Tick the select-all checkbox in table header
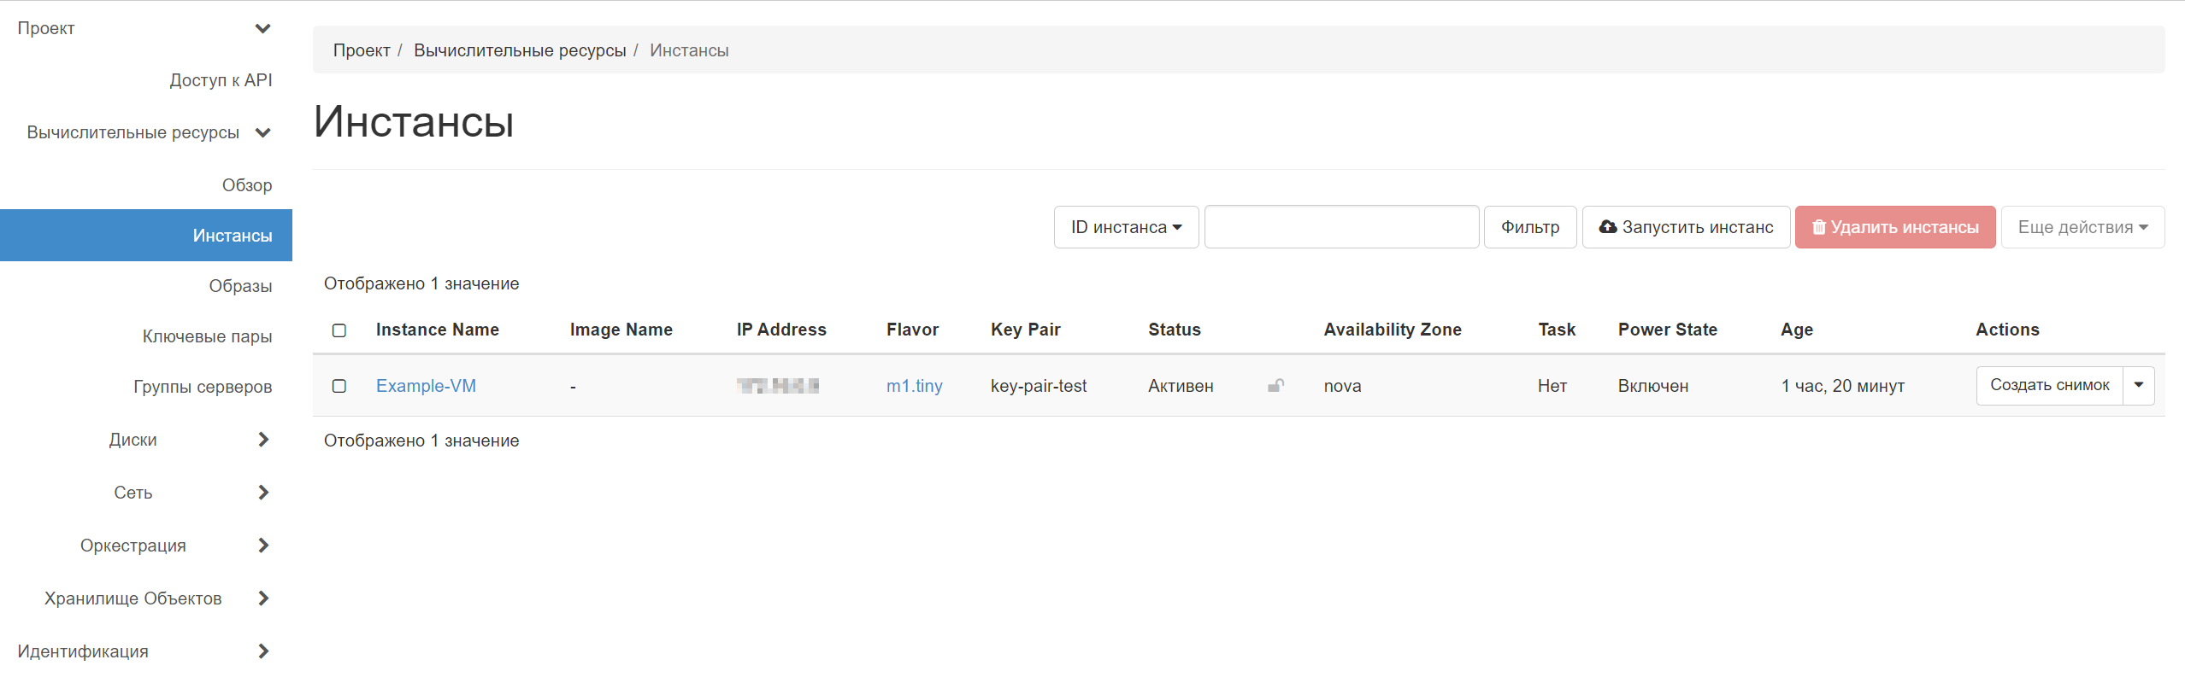The width and height of the screenshot is (2185, 683). (339, 330)
